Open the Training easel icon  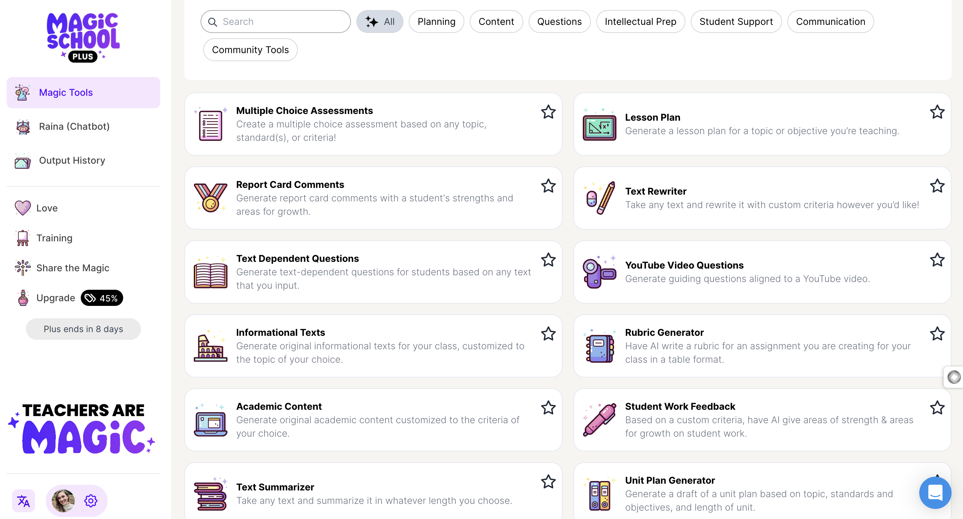click(x=23, y=238)
